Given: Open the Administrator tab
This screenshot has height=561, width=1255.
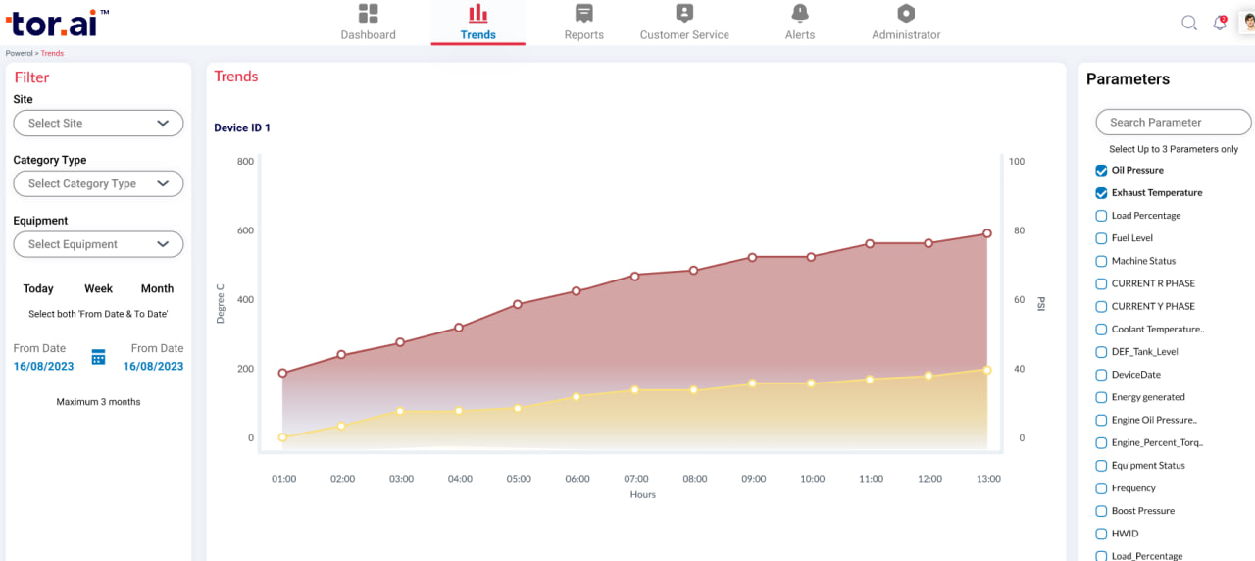Looking at the screenshot, I should [x=906, y=35].
